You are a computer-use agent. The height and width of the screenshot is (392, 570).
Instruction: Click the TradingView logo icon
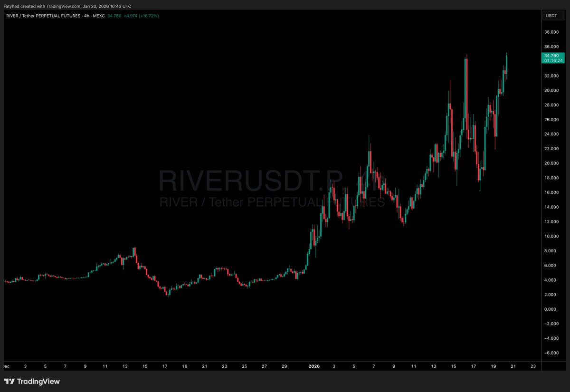pyautogui.click(x=9, y=382)
